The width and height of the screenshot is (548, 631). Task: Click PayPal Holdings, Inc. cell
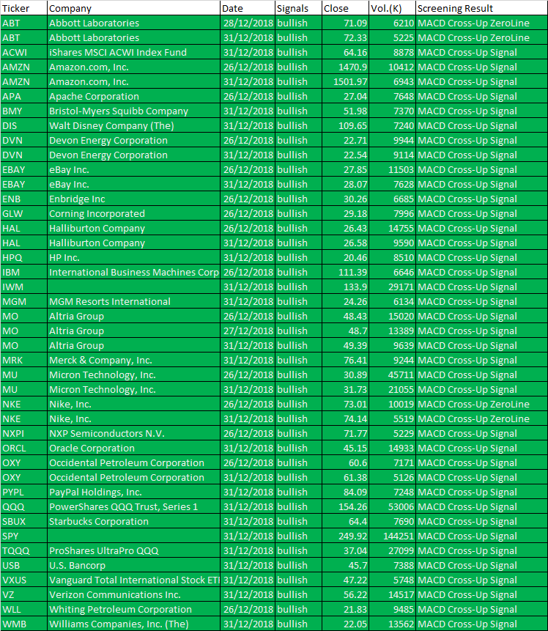click(x=133, y=492)
